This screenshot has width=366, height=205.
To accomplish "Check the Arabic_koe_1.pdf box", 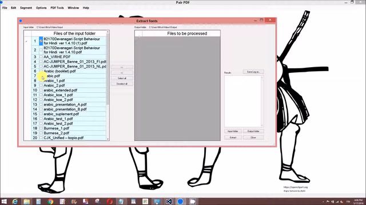I will tap(41, 95).
